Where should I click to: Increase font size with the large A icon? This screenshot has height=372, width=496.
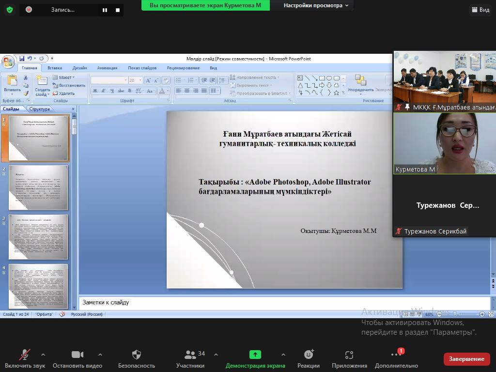coord(148,80)
